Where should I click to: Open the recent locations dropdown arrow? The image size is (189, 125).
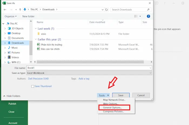point(16,10)
